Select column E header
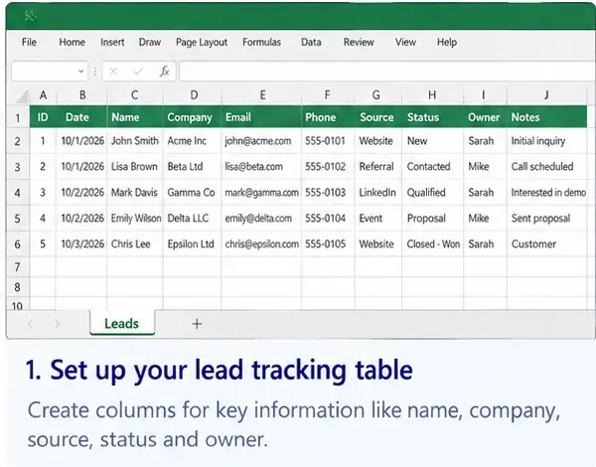 pos(262,95)
